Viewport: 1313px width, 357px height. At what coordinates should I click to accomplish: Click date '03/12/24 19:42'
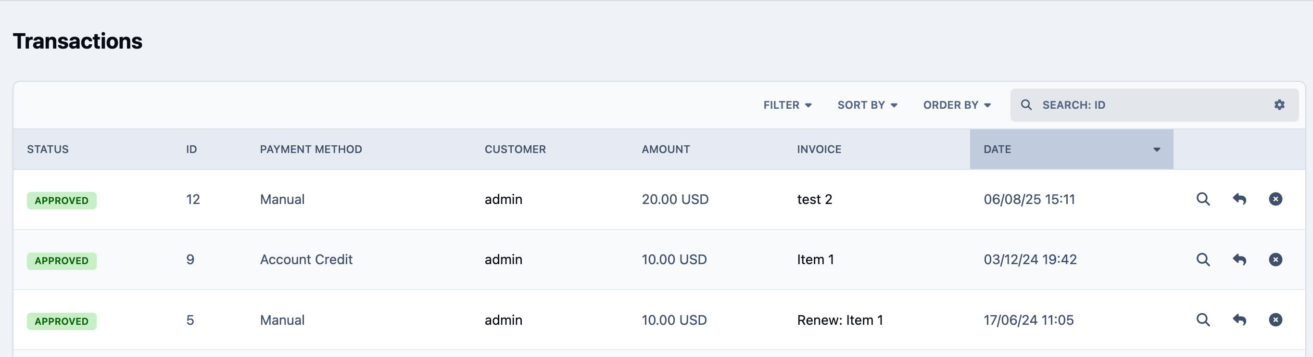(x=1030, y=260)
